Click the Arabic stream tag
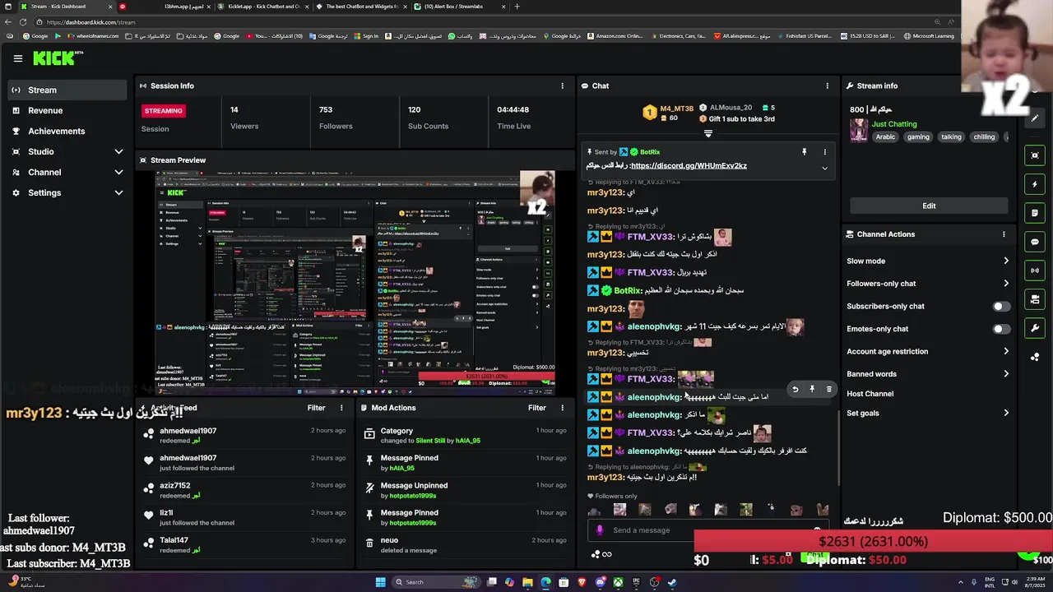The height and width of the screenshot is (592, 1053). coord(885,137)
